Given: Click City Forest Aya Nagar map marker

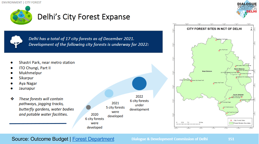Looking at the screenshot, I should pos(220,103).
